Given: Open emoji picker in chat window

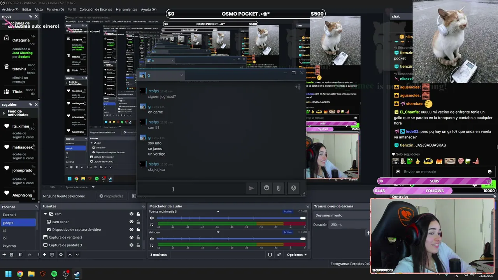Looking at the screenshot, I should point(267,188).
